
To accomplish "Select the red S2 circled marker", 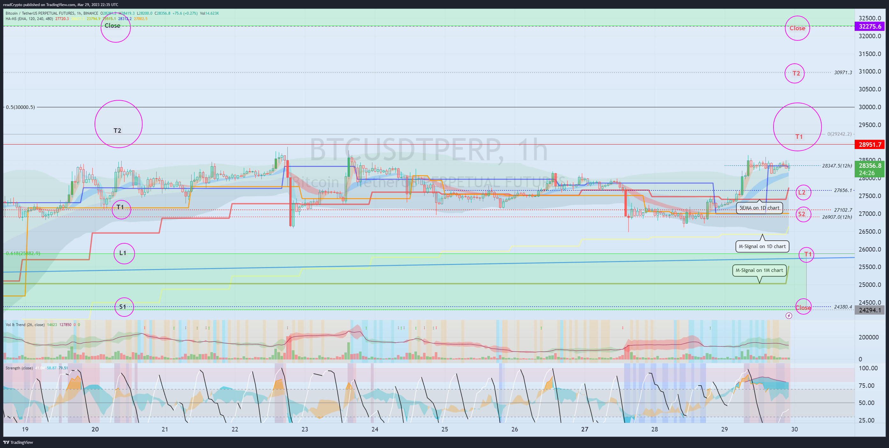I will pos(803,214).
